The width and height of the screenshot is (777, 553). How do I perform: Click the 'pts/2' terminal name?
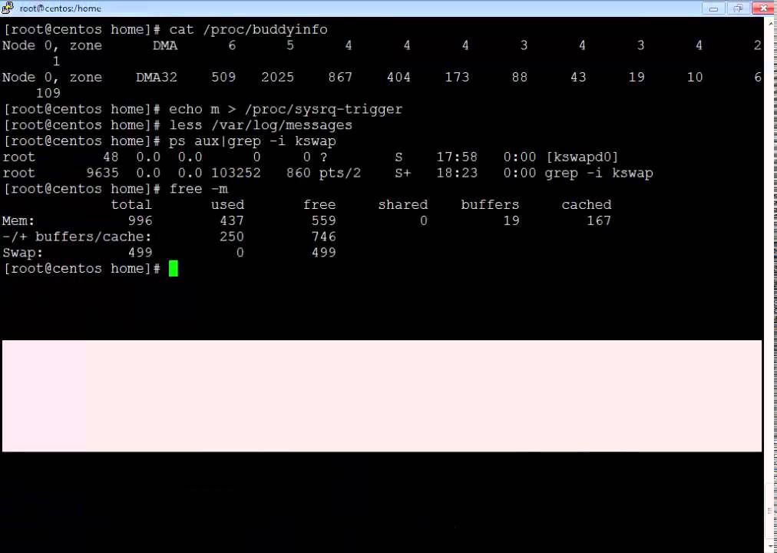click(x=340, y=174)
